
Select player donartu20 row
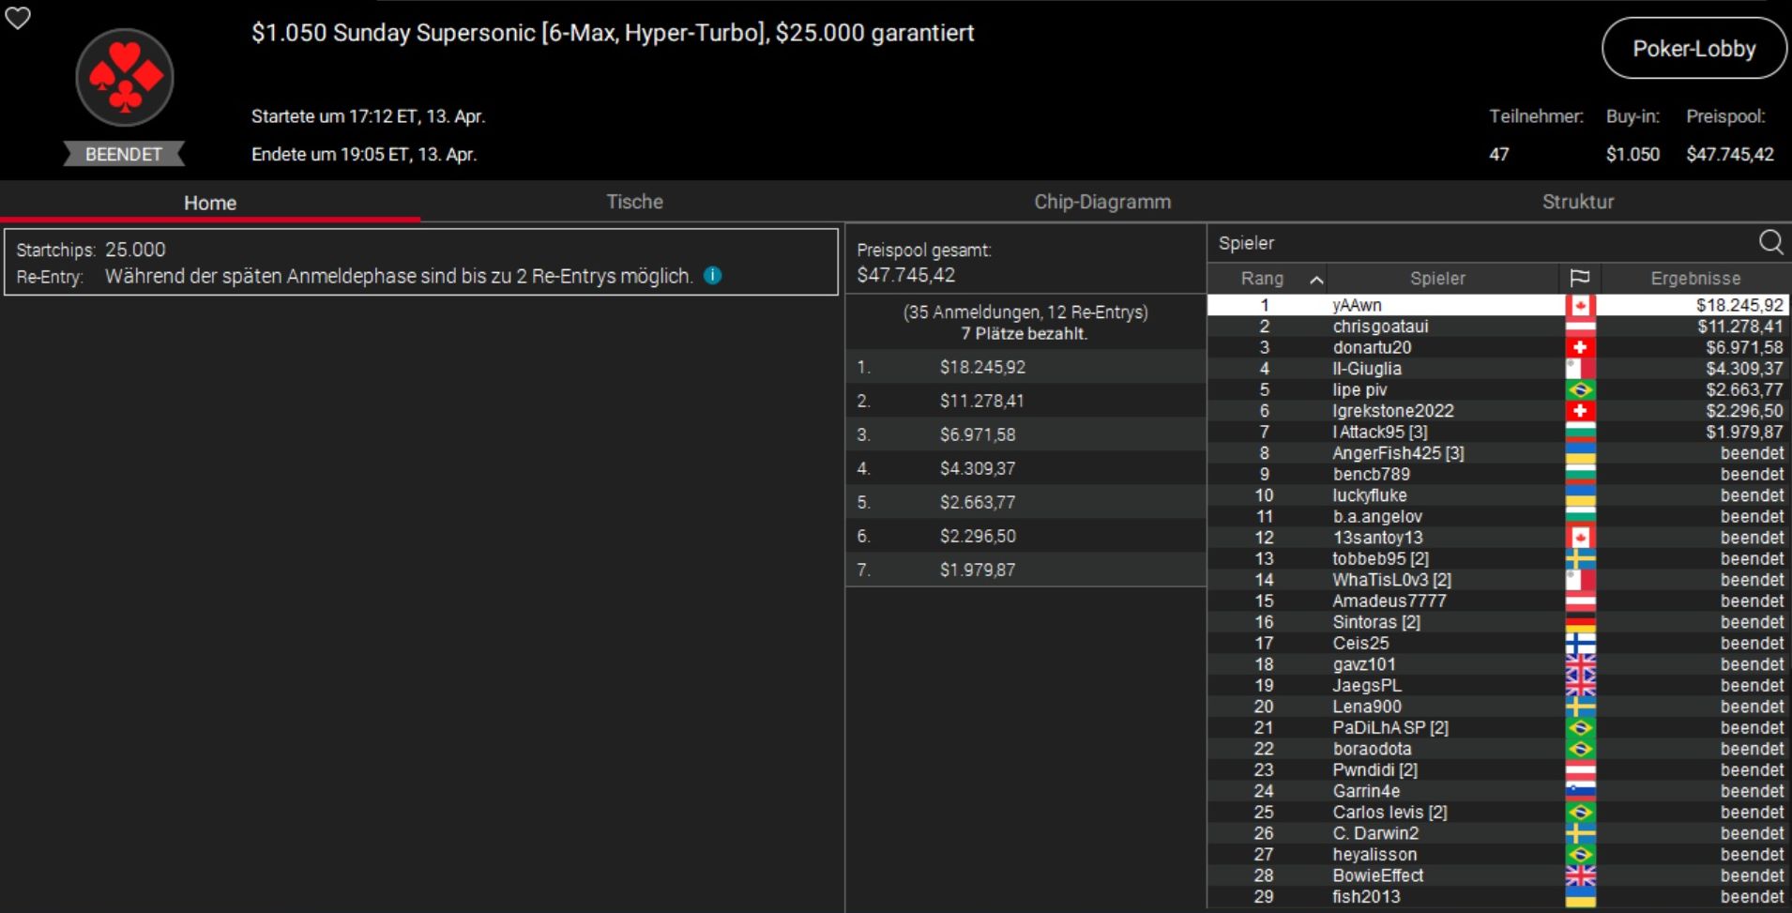pyautogui.click(x=1497, y=347)
